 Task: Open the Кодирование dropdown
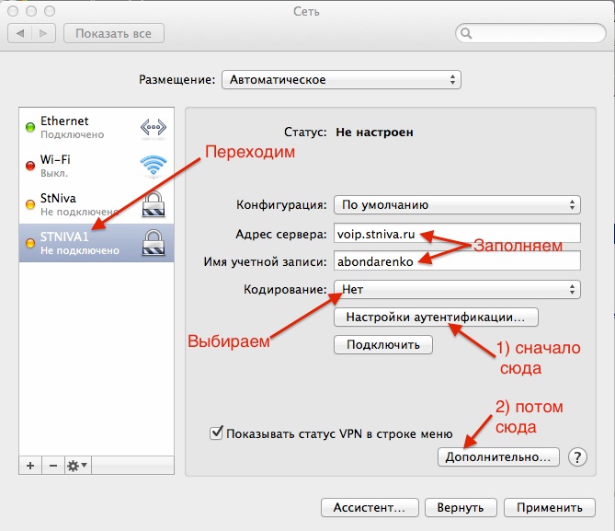pos(456,289)
